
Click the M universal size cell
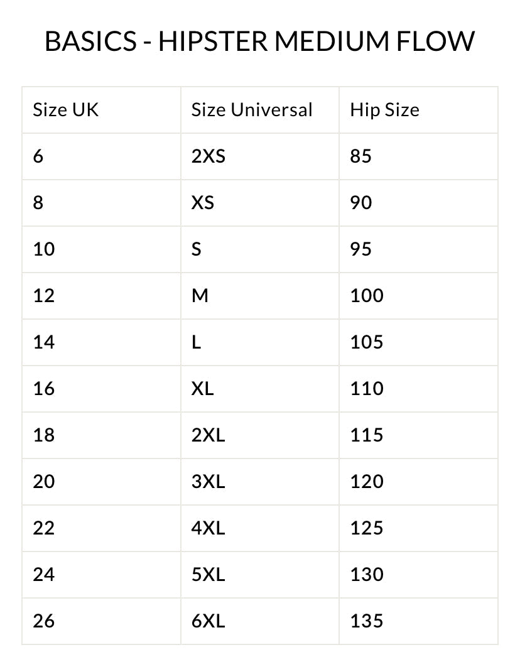[x=200, y=296]
